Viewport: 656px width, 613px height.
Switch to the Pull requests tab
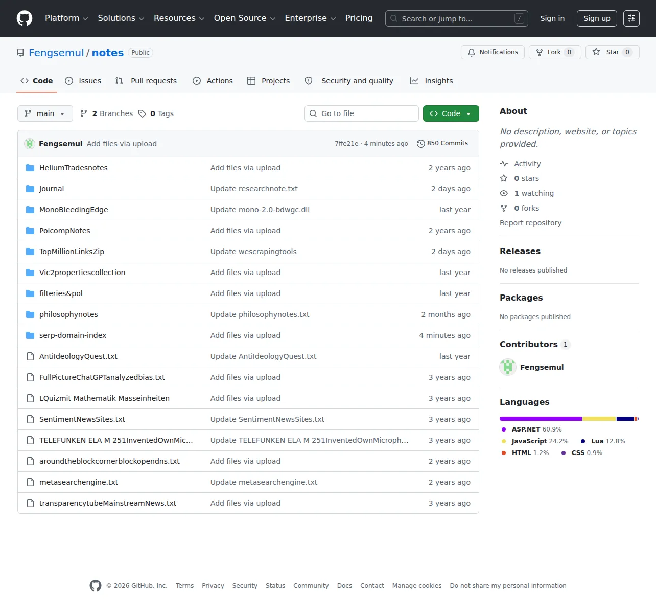[146, 81]
